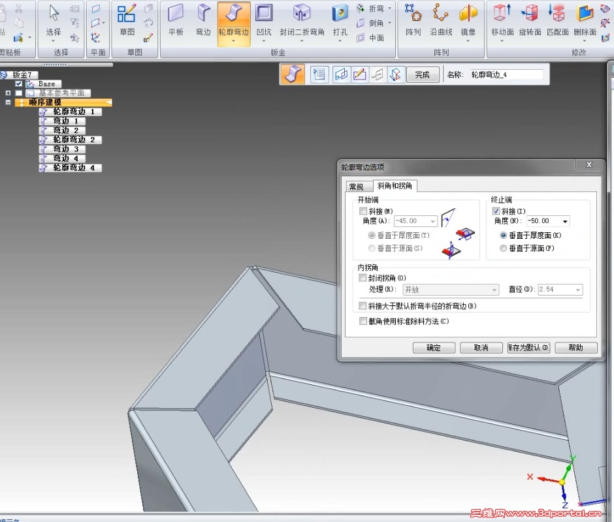Open the 处理(R) 开放 dropdown

click(494, 290)
